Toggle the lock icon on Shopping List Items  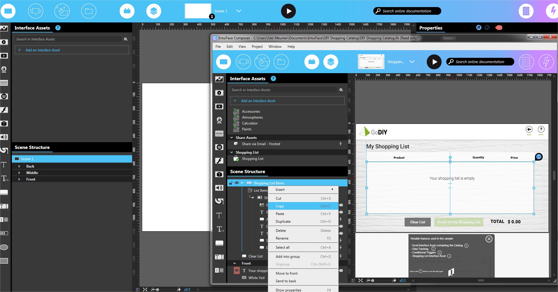pos(231,183)
